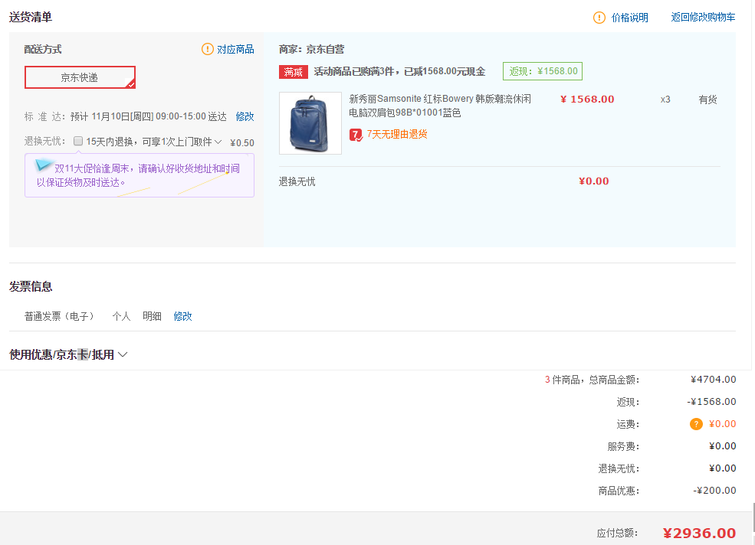
Task: Click 修改 in the 发票信息 section
Action: pyautogui.click(x=182, y=316)
